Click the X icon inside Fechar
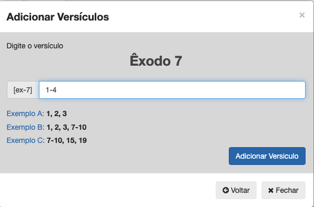This screenshot has width=314, height=207. (x=271, y=190)
